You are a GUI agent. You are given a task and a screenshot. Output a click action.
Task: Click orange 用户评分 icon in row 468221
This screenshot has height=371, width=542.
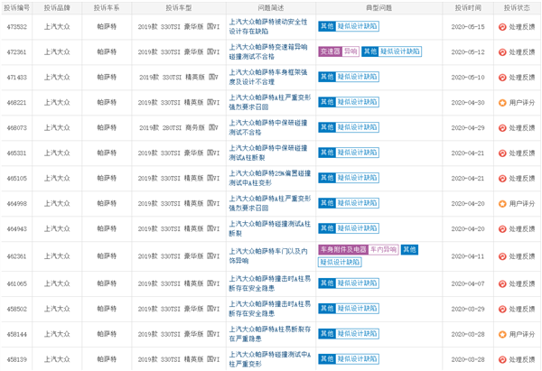pyautogui.click(x=502, y=103)
